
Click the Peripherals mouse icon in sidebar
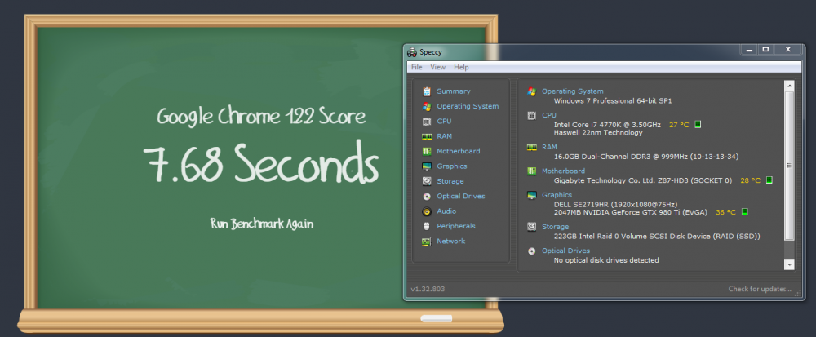[x=427, y=226]
